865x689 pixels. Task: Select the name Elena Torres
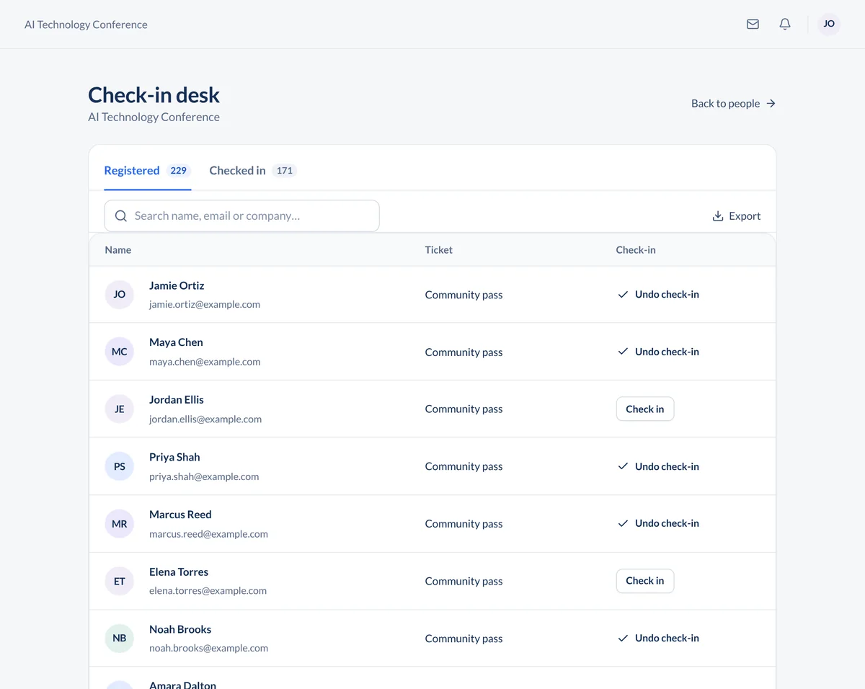(x=179, y=572)
